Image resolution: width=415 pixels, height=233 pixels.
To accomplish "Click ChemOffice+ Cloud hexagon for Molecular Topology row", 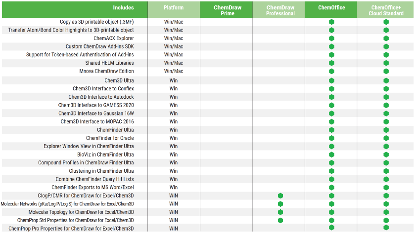I will pos(386,212).
